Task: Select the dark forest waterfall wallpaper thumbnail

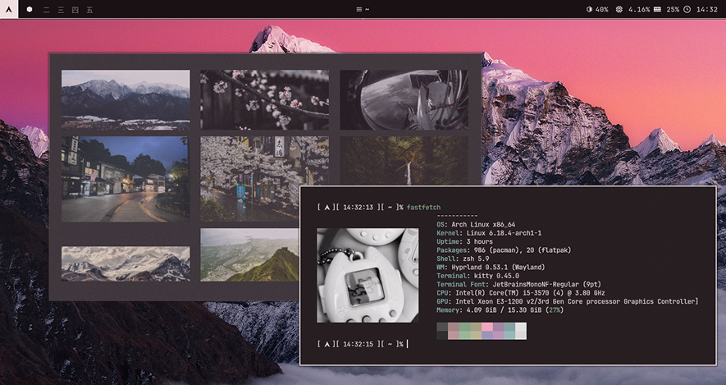Action: coord(404,160)
